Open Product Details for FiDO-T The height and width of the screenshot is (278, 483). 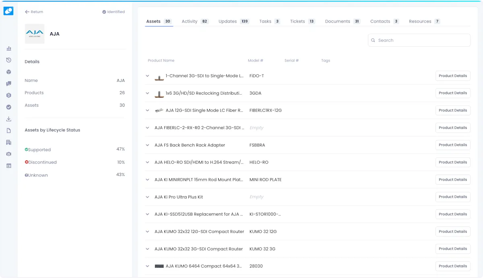click(x=453, y=76)
